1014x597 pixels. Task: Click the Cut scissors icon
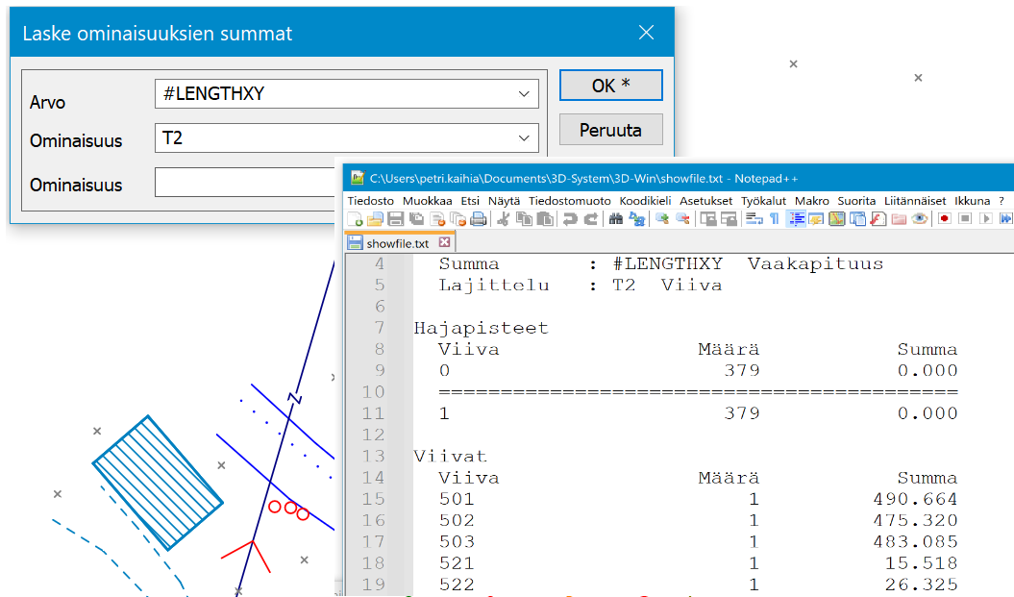point(502,219)
